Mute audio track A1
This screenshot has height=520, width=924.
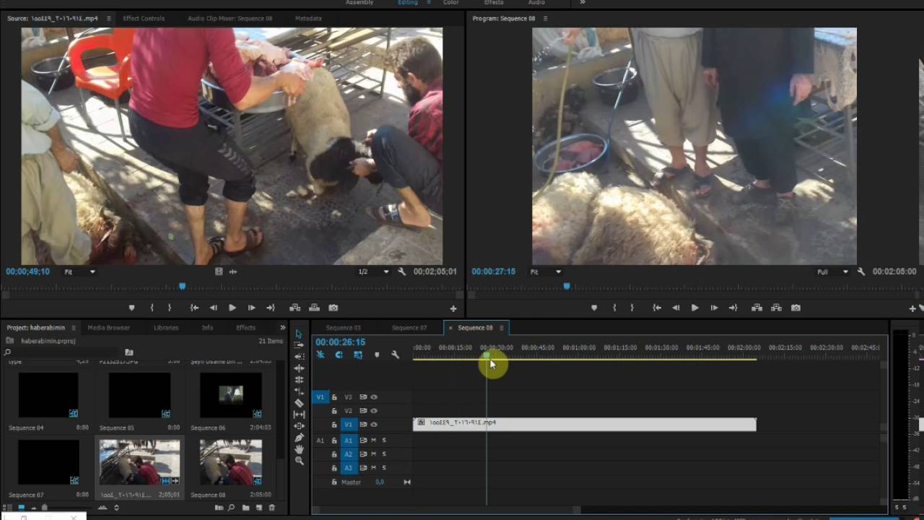point(373,441)
